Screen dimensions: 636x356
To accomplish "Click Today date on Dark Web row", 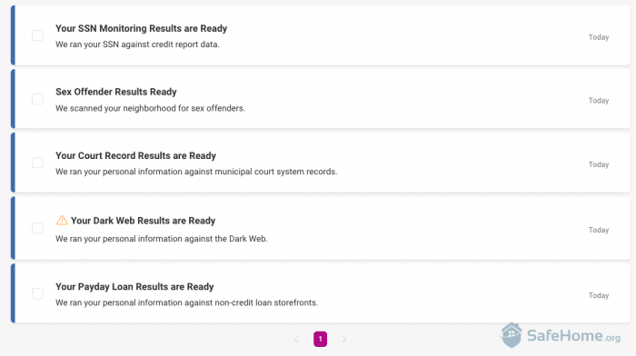I will pos(599,230).
